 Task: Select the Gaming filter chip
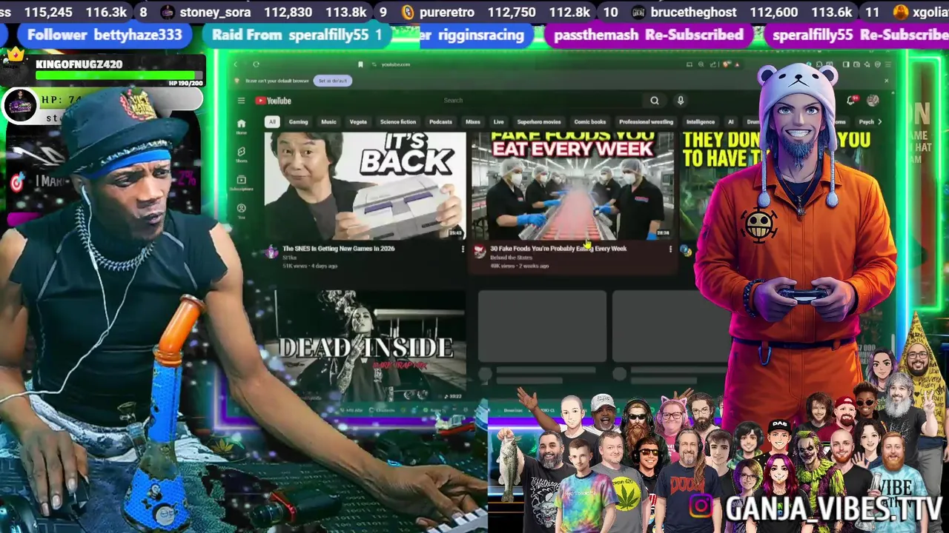[298, 121]
